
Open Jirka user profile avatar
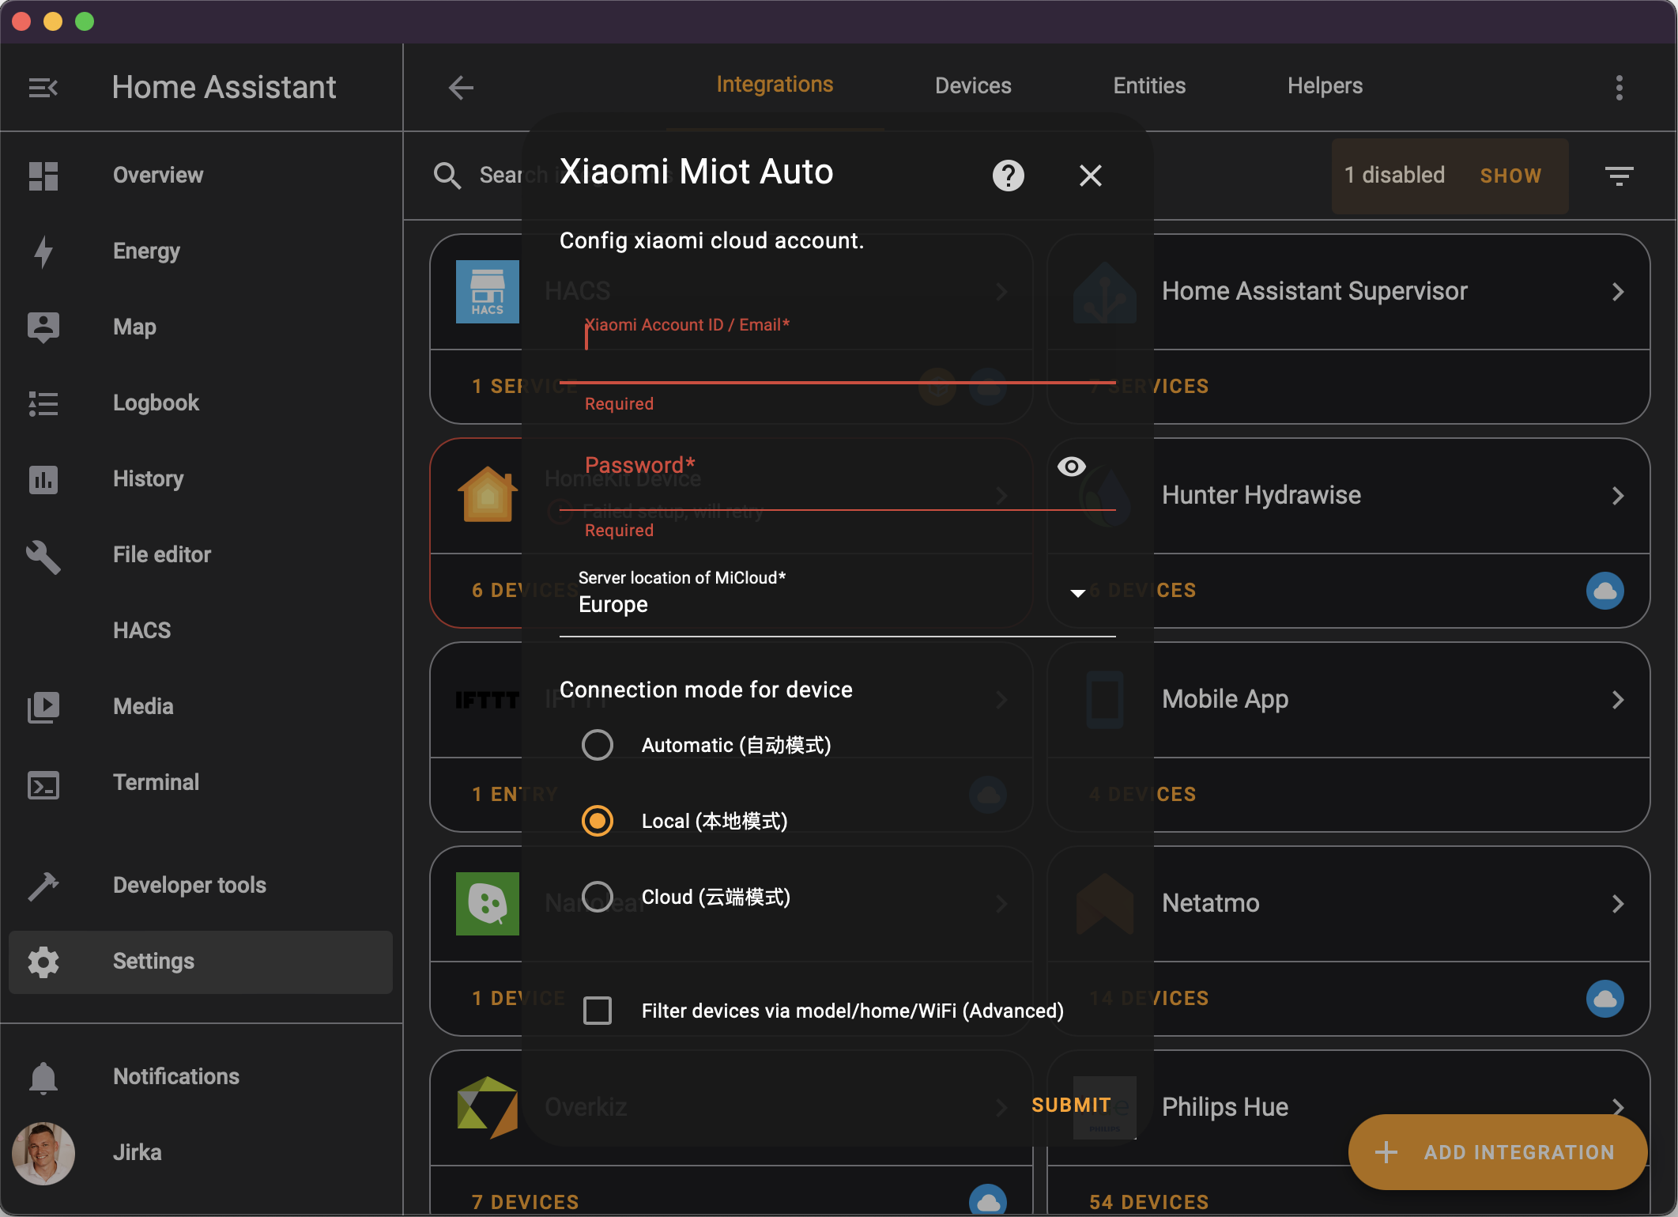[x=43, y=1153]
